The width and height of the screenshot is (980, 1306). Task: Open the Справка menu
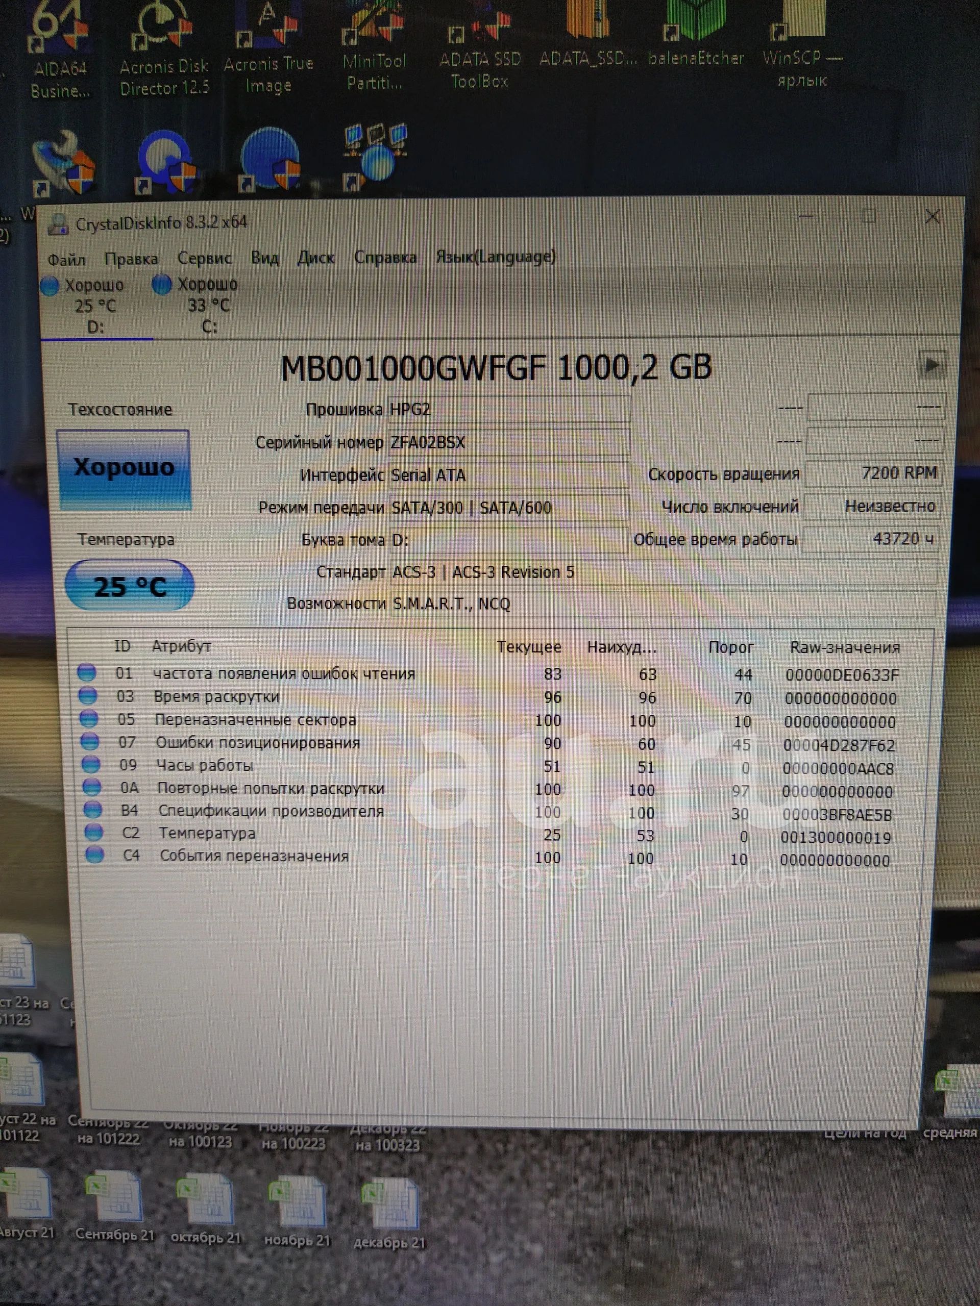point(385,258)
